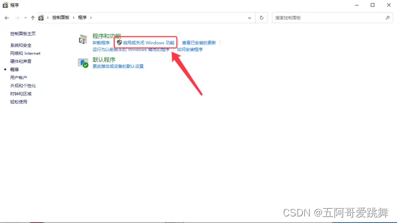
Task: Click 运行为以前版本的 Windows 编写的程序 link
Action: [x=131, y=49]
